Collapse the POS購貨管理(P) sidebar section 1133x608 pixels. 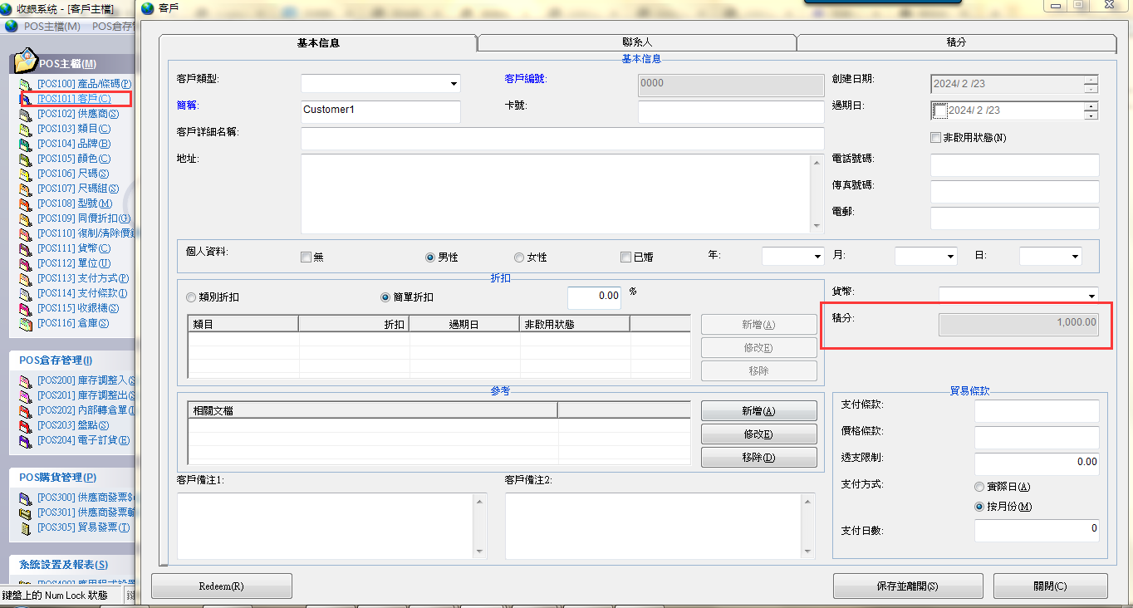[x=73, y=478]
